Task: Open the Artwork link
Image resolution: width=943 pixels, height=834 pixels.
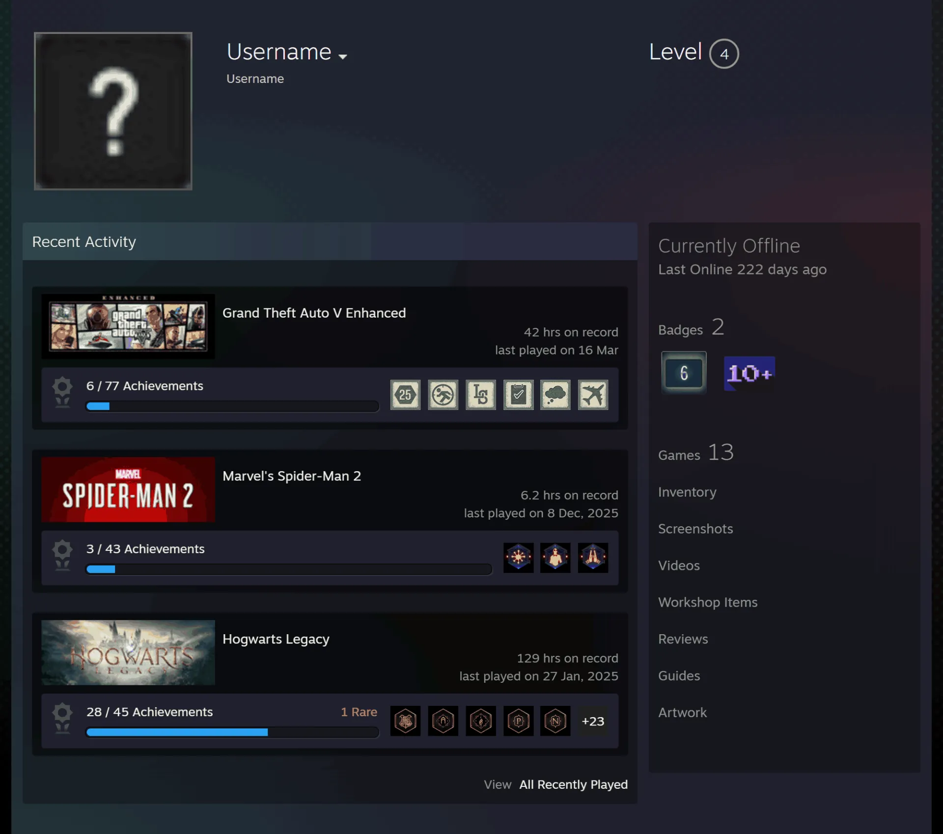Action: pyautogui.click(x=682, y=712)
